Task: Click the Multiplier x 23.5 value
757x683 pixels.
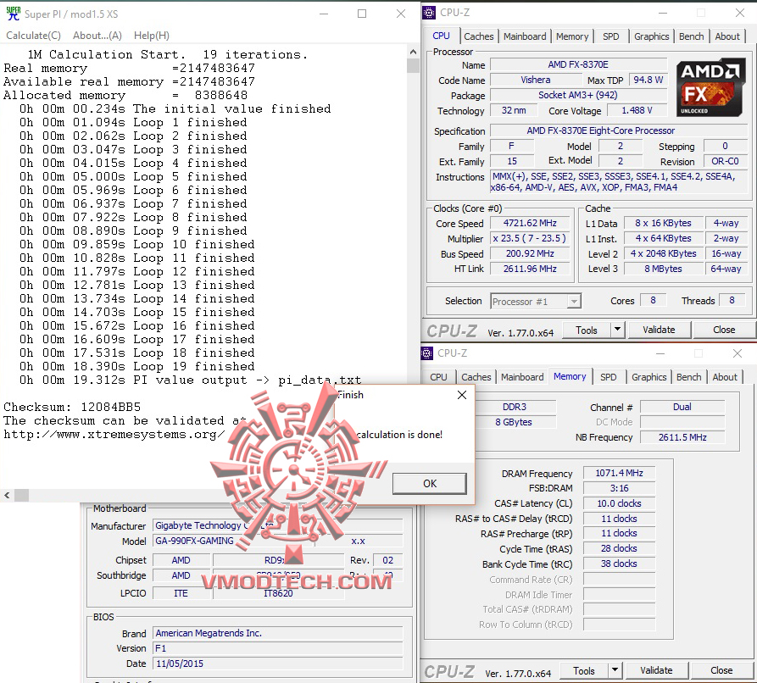Action: click(x=530, y=238)
